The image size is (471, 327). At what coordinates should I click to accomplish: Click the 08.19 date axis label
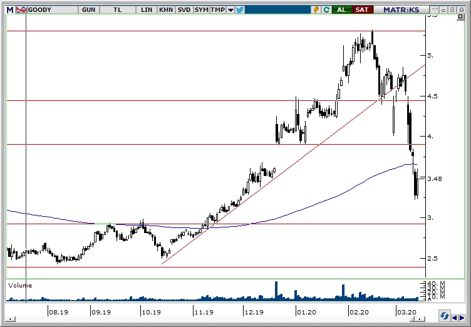[58, 312]
